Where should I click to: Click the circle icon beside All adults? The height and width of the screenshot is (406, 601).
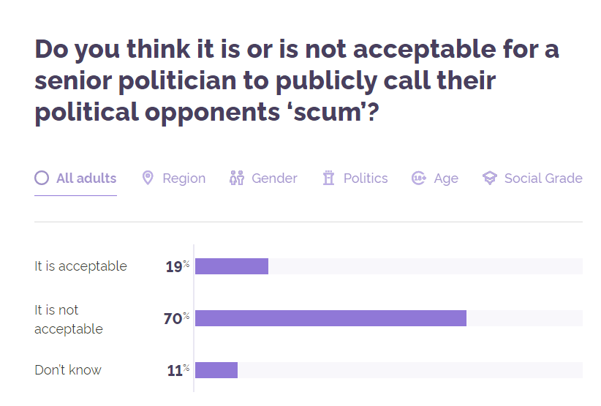pyautogui.click(x=42, y=178)
